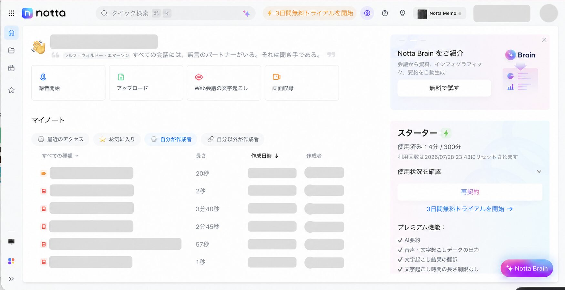565x290 pixels.
Task: Open 3日間無料トライアルを開始 link in plan panel
Action: click(470, 209)
